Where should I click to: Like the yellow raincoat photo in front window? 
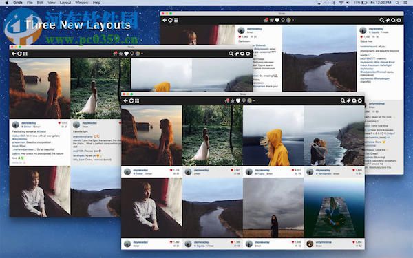coord(293,170)
